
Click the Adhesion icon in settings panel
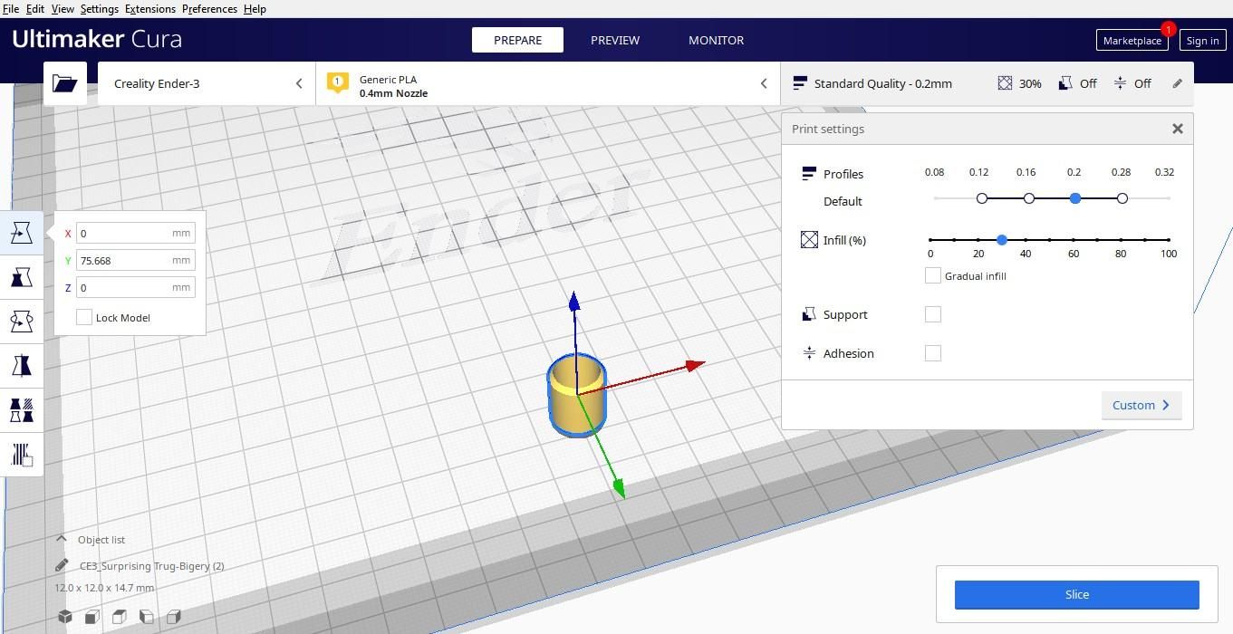point(809,353)
